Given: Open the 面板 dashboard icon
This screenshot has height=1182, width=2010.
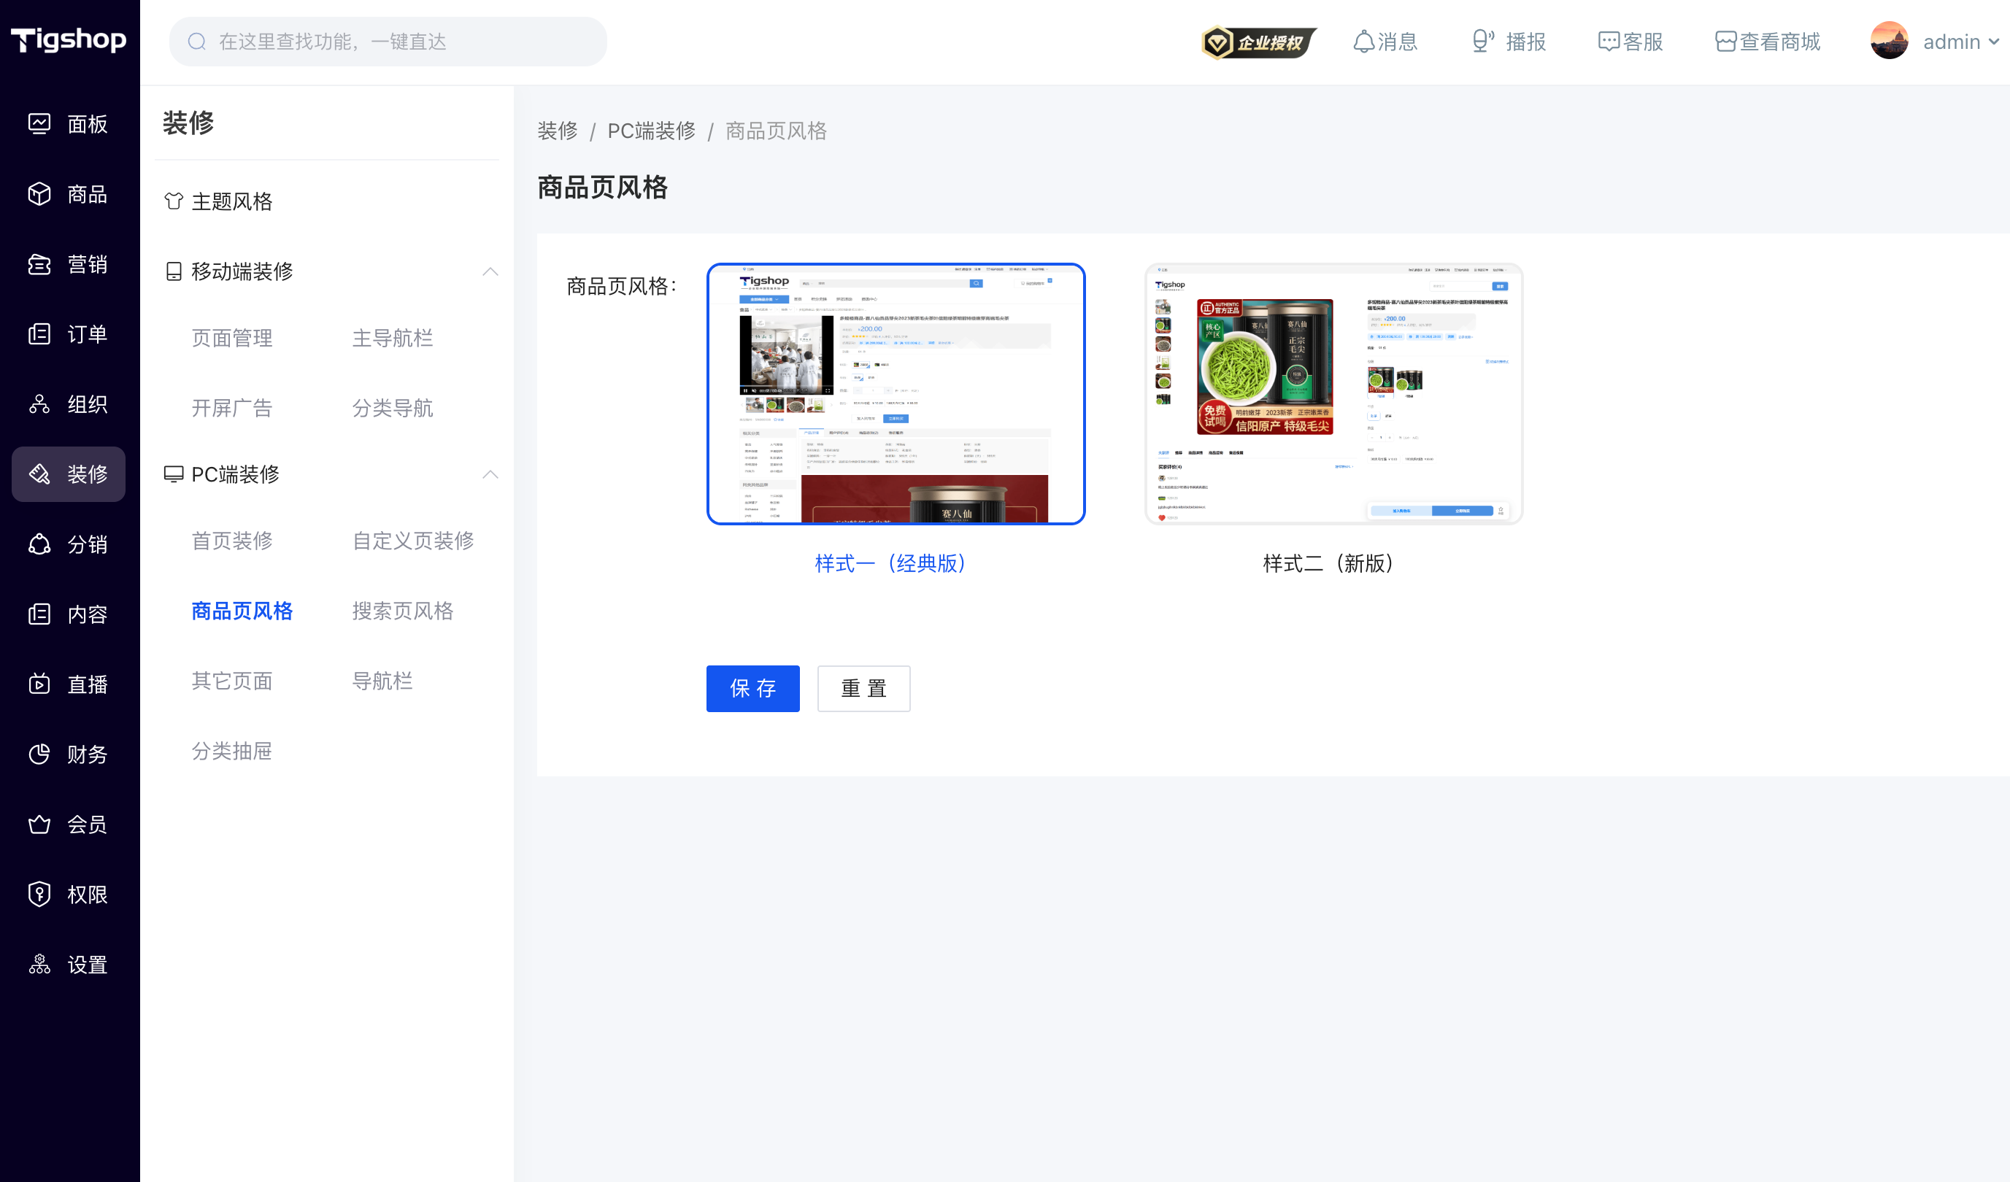Looking at the screenshot, I should tap(39, 123).
